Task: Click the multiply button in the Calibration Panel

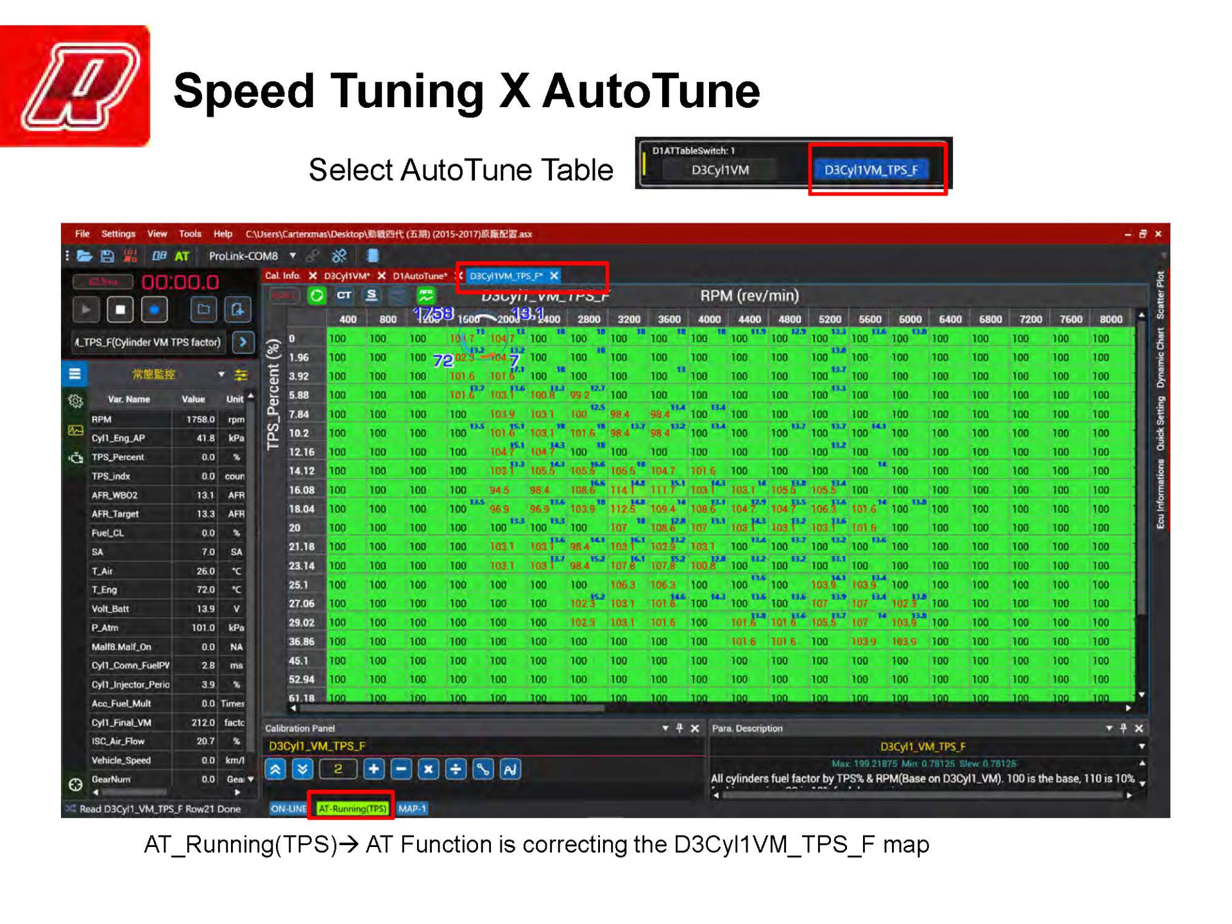Action: click(x=428, y=769)
